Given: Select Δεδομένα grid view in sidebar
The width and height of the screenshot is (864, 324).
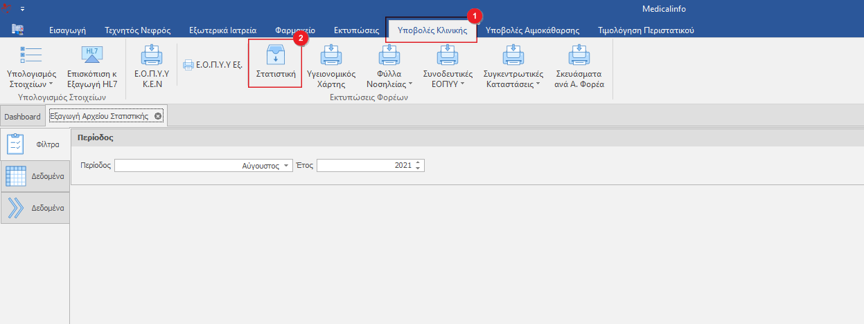Looking at the screenshot, I should (35, 176).
